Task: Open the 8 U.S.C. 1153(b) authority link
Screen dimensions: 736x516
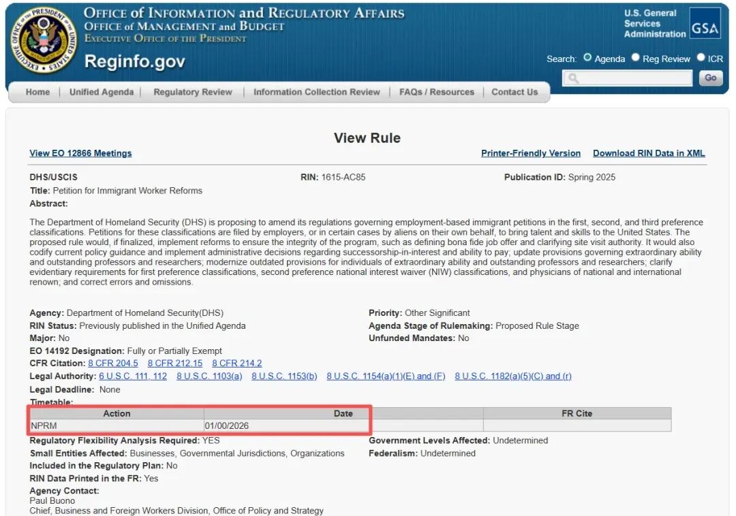Action: click(x=284, y=376)
